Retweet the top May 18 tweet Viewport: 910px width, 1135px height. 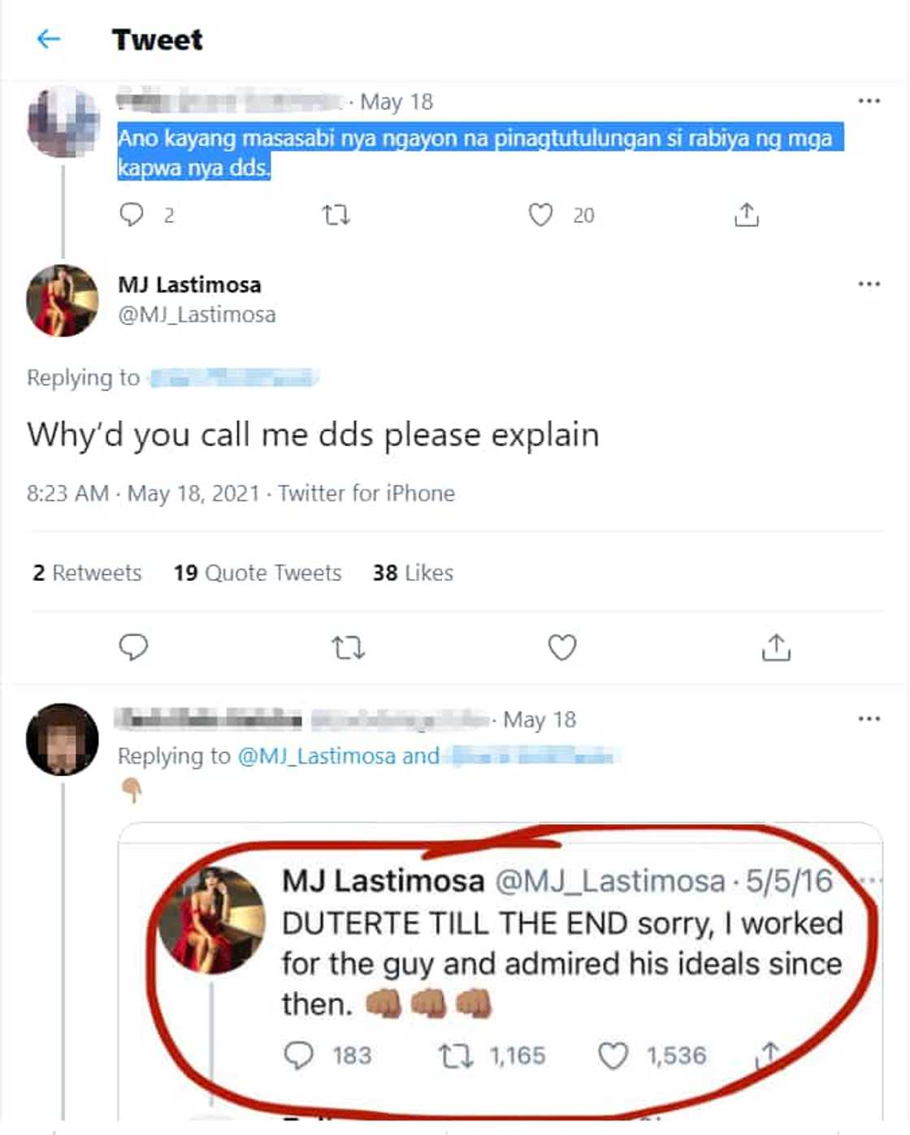click(336, 214)
